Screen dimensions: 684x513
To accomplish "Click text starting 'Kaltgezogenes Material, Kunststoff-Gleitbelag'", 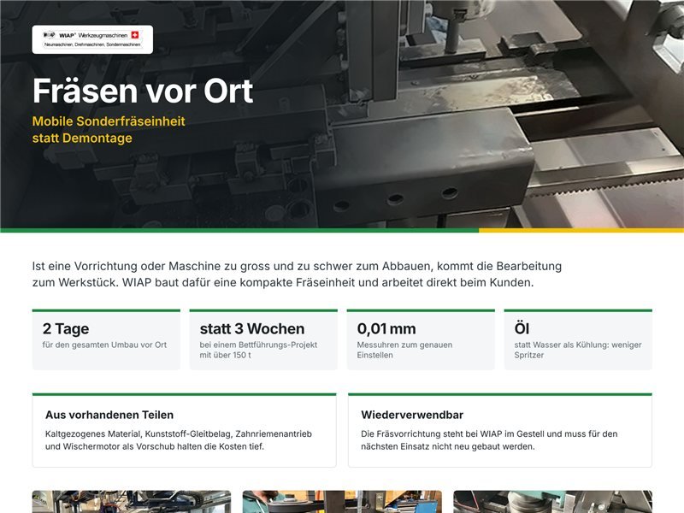I will pyautogui.click(x=179, y=440).
